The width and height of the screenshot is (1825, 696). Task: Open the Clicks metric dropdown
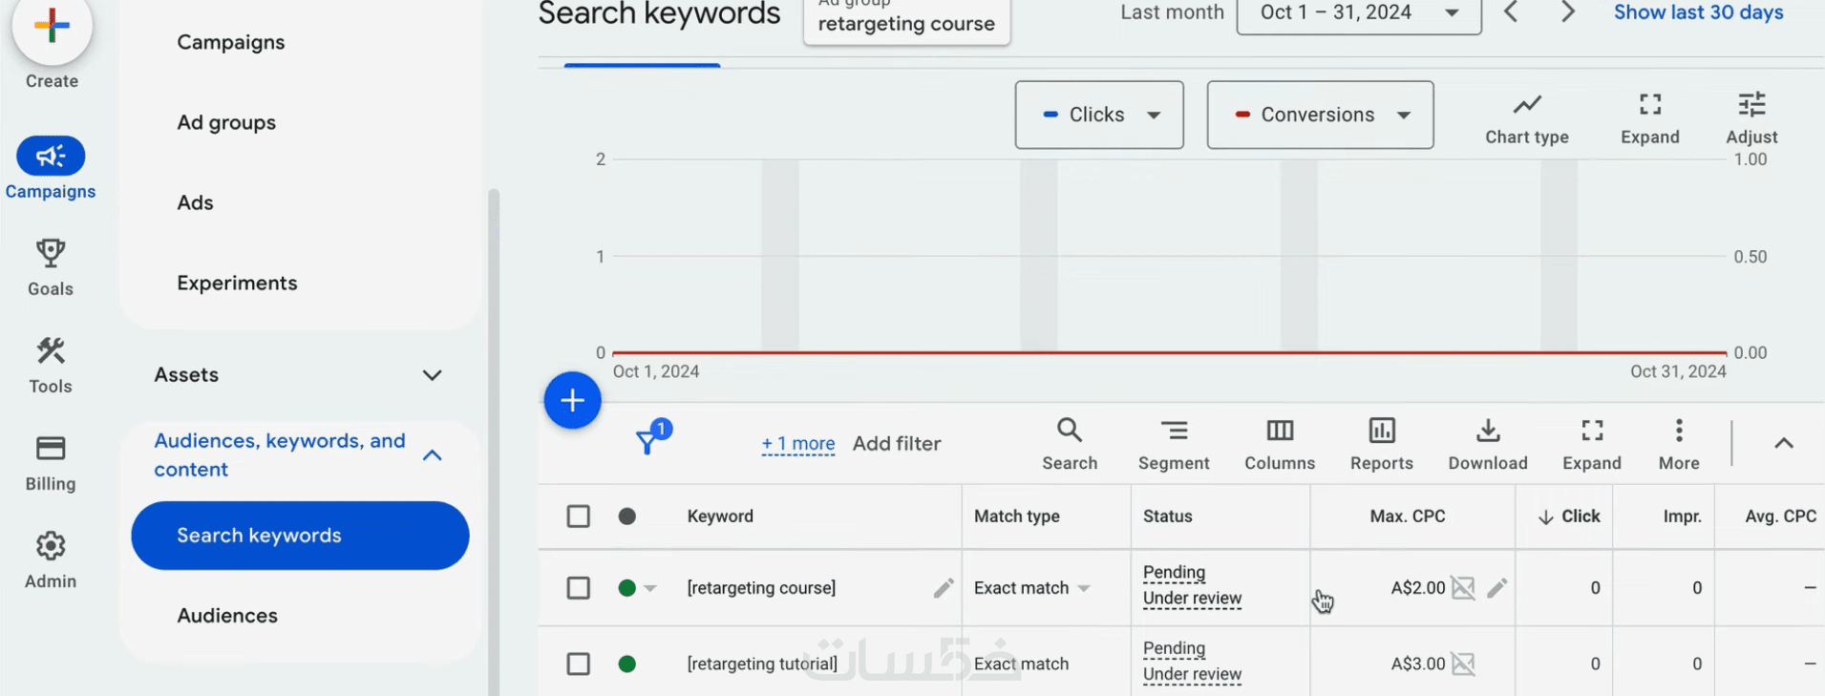tap(1099, 115)
